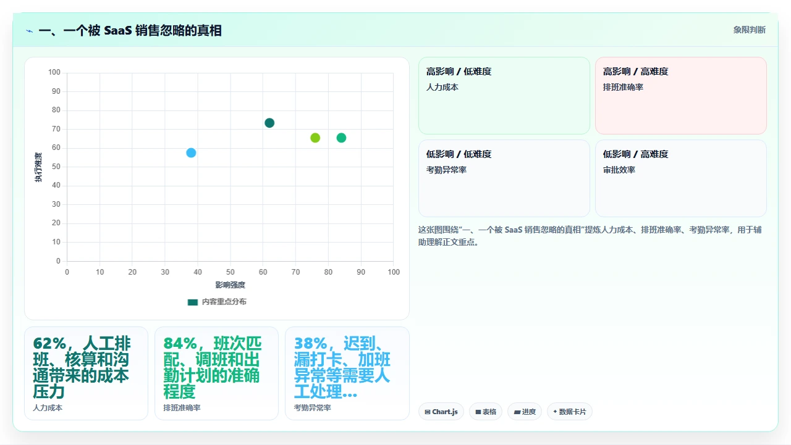Select the Chart.js tag
The height and width of the screenshot is (445, 791).
tap(441, 412)
